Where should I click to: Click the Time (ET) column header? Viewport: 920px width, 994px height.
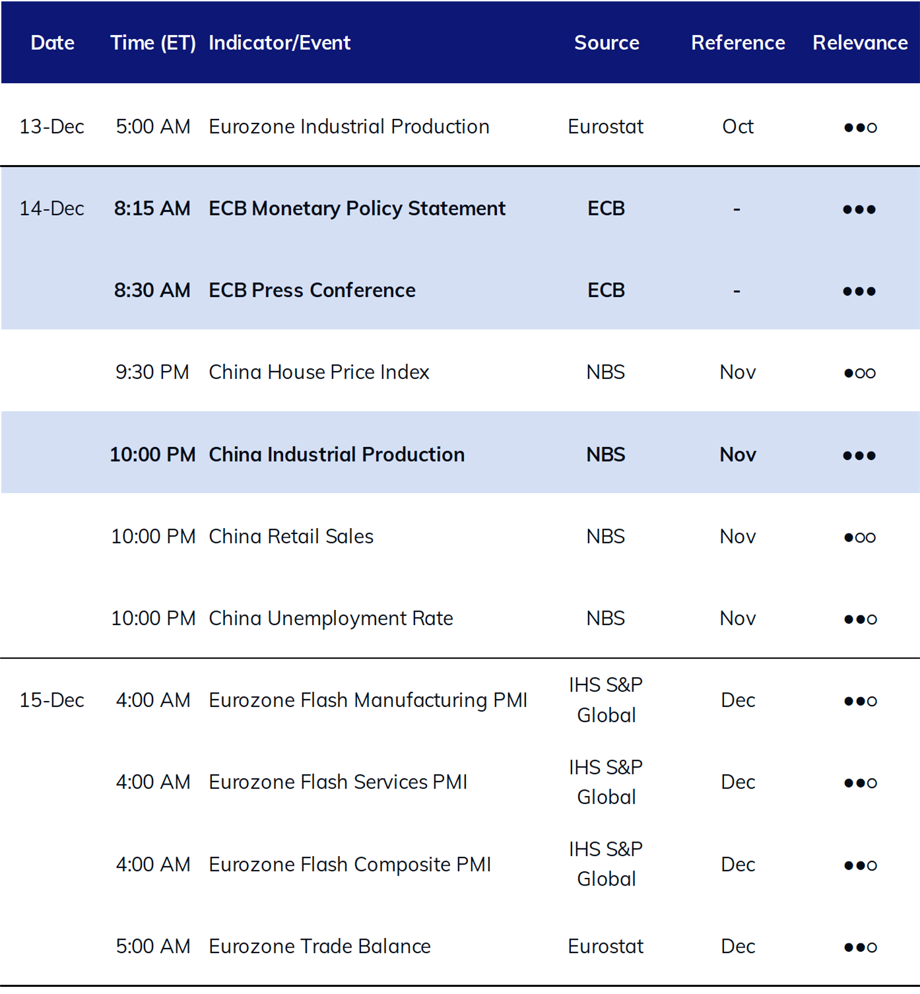(153, 43)
